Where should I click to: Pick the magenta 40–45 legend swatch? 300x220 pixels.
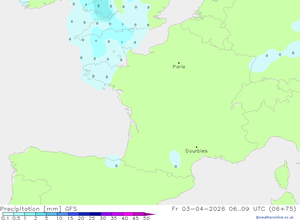[x=128, y=214]
